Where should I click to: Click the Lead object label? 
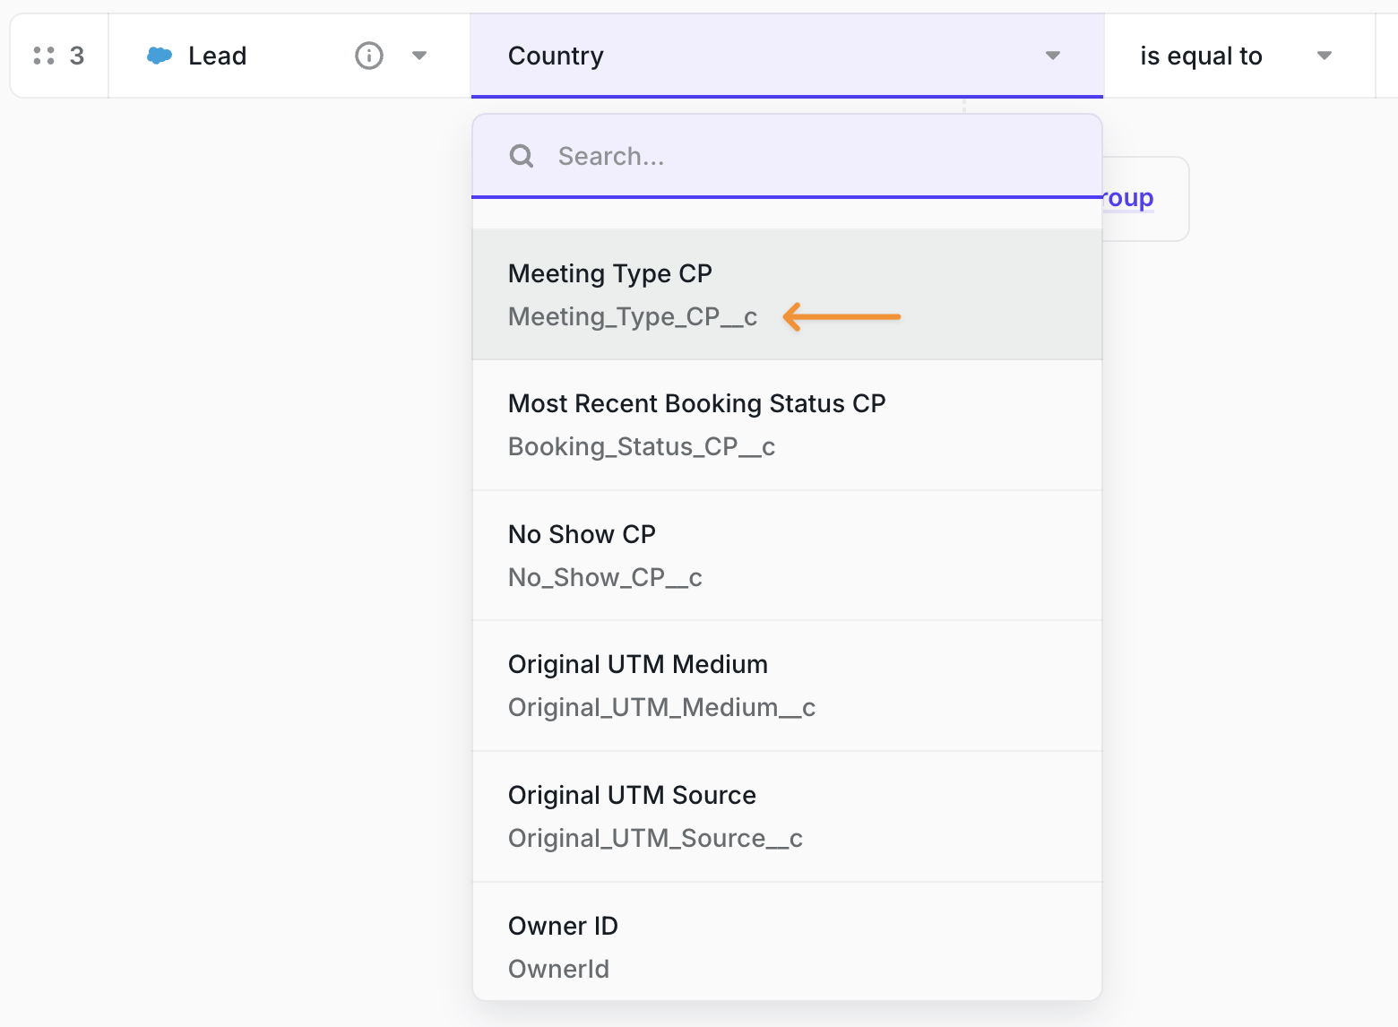click(217, 56)
